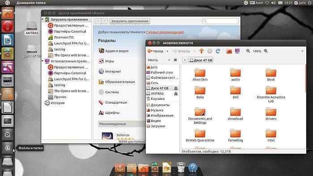Open Ubuntu Software Center launcher icon
Viewport: 313px width, 176px height.
(x=8, y=54)
